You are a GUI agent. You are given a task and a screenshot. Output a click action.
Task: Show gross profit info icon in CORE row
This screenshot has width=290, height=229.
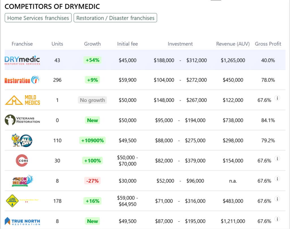[277, 159]
